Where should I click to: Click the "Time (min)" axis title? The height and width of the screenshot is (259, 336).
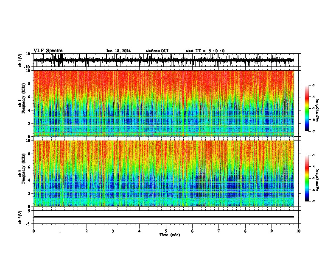(170, 235)
